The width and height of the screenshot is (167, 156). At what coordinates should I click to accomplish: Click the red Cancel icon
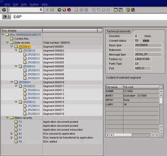[69, 10]
